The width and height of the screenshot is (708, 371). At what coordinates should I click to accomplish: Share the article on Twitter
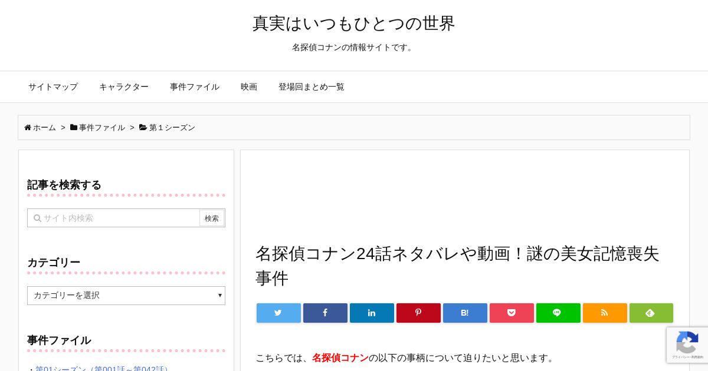click(x=278, y=313)
